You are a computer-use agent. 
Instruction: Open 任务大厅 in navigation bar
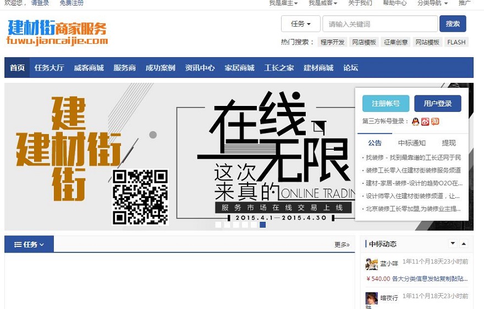49,68
